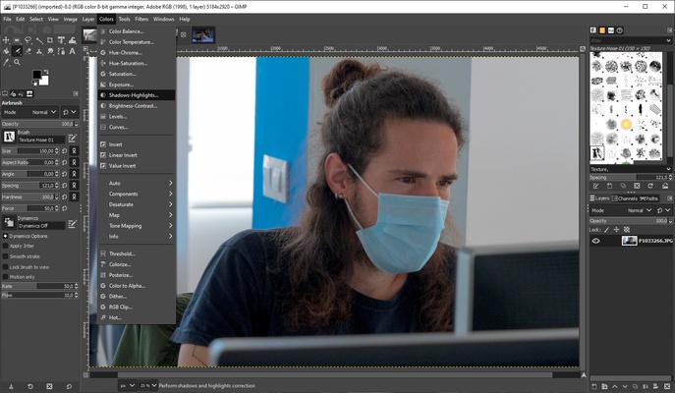
Task: Create a new layer from layers panel
Action: click(594, 386)
